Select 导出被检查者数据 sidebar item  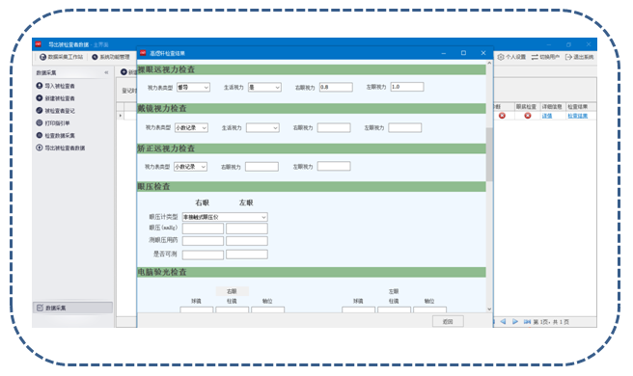(x=61, y=148)
